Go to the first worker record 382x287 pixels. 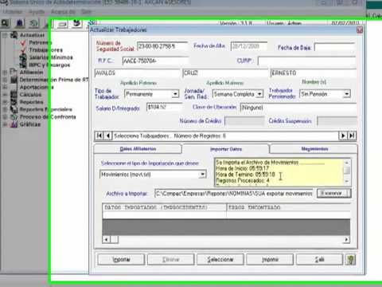tap(99, 136)
